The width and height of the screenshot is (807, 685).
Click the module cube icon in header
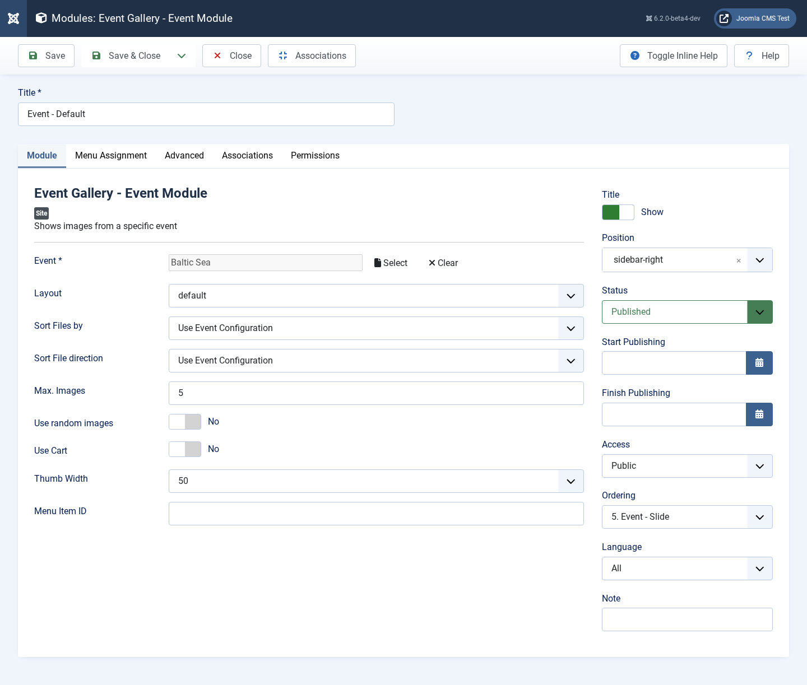pos(41,18)
